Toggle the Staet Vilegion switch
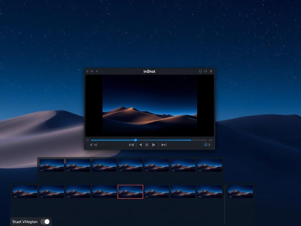The height and width of the screenshot is (226, 301). point(45,222)
